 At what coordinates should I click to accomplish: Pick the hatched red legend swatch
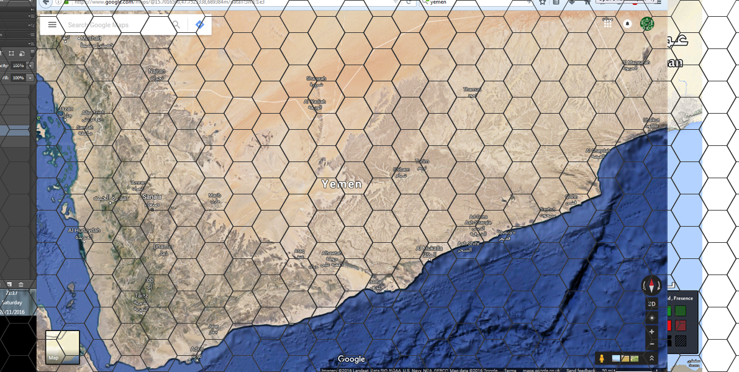[681, 325]
